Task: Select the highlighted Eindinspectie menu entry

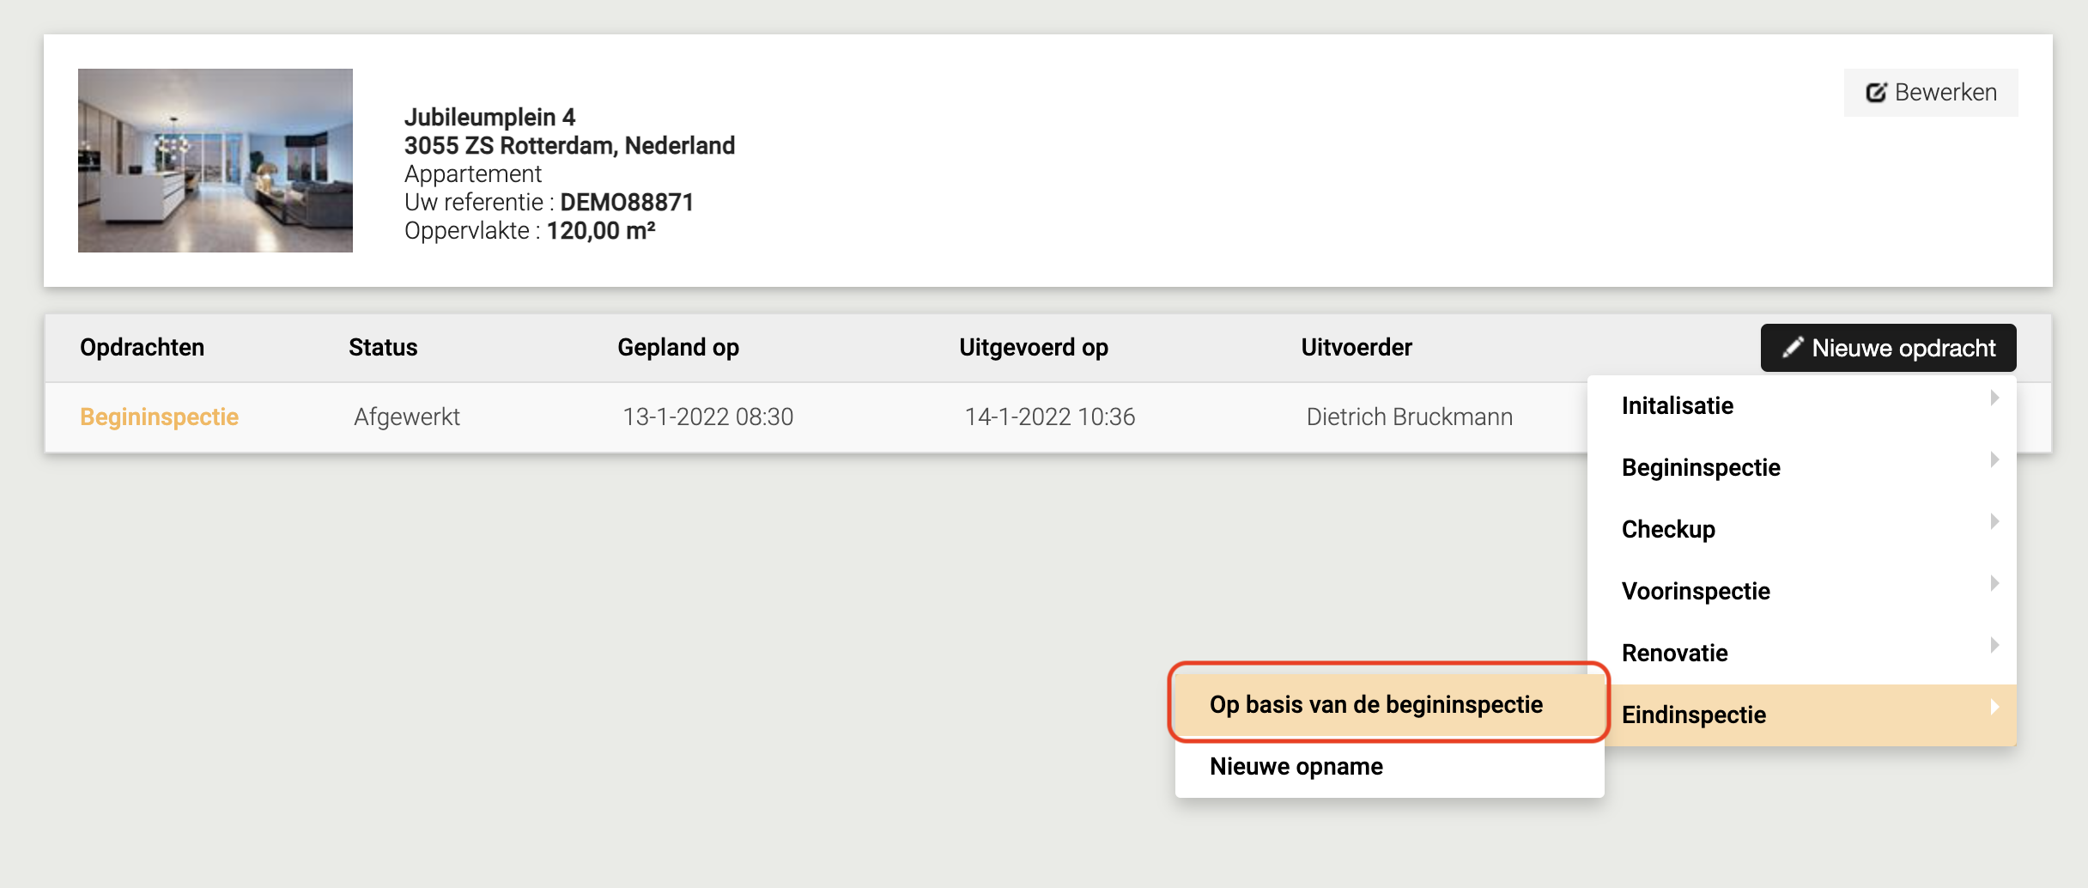Action: [1694, 715]
